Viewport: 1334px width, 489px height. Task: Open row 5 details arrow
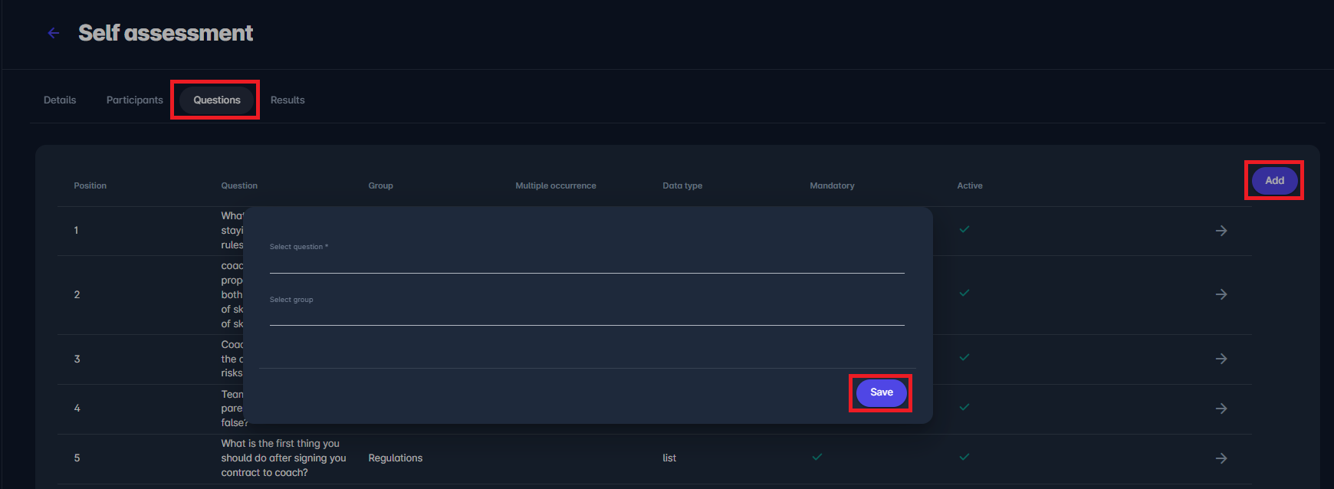[1221, 458]
